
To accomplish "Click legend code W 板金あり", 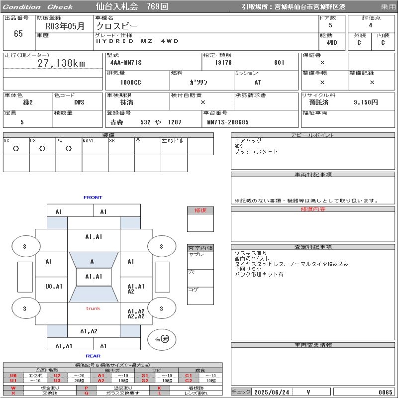I will (x=40, y=388).
